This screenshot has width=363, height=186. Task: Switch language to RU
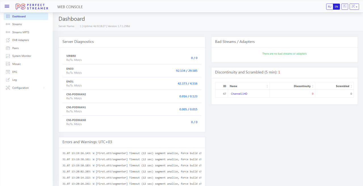(x=330, y=7)
